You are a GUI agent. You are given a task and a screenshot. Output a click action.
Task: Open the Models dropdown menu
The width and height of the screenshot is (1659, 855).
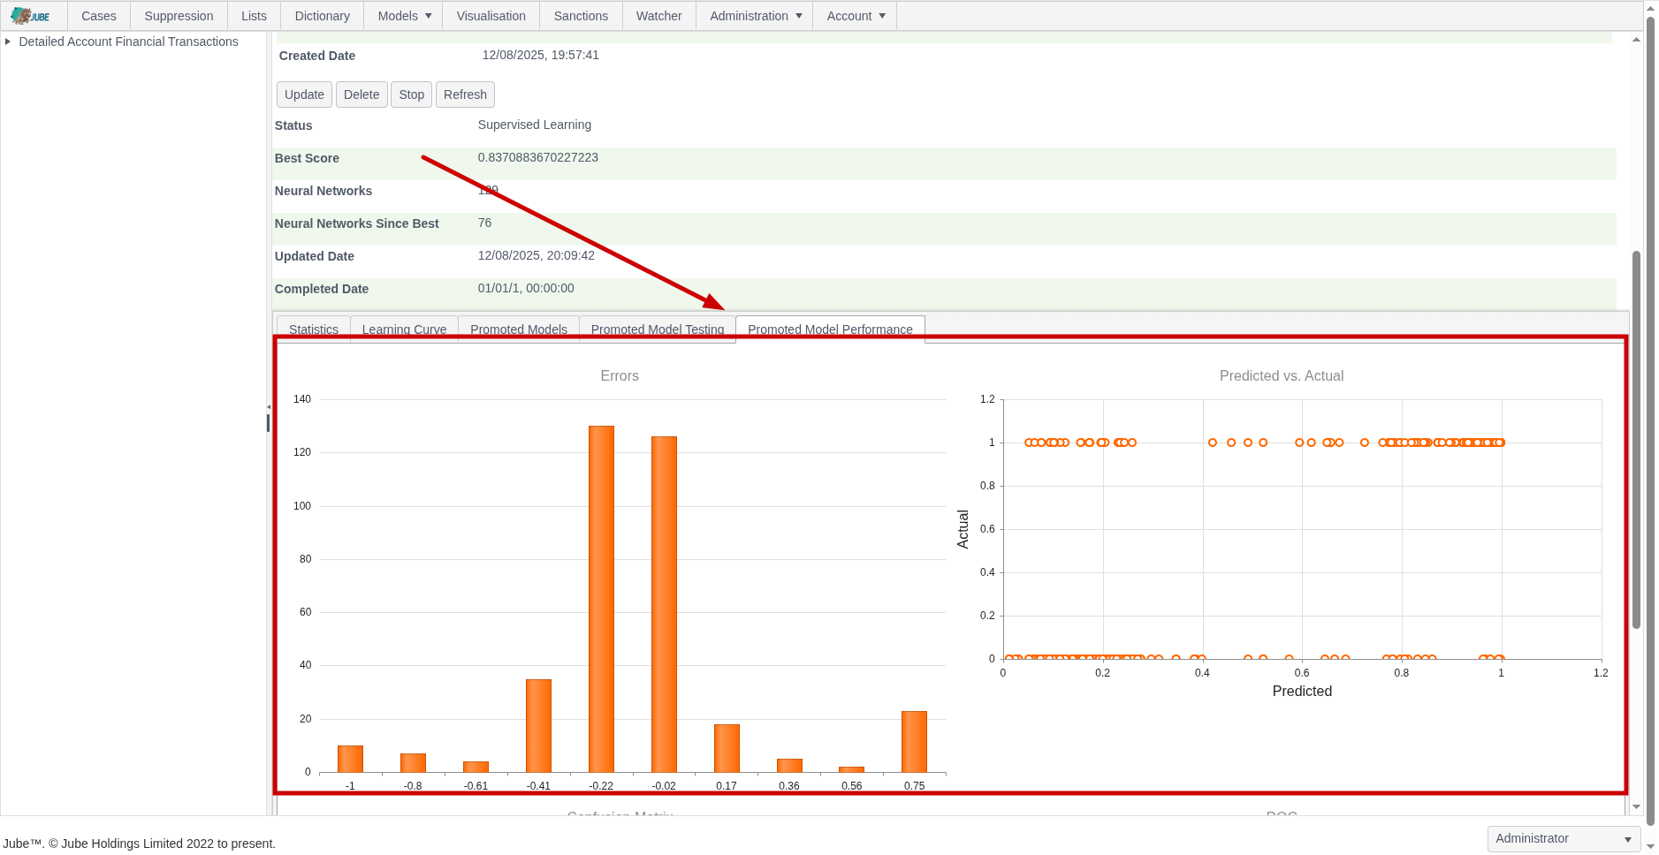405,16
